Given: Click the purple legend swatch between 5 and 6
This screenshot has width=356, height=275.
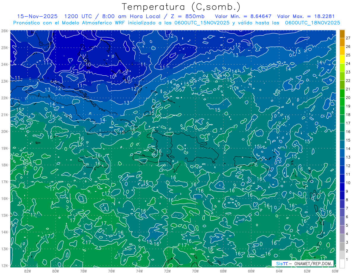Looking at the screenshot, I should [x=342, y=221].
